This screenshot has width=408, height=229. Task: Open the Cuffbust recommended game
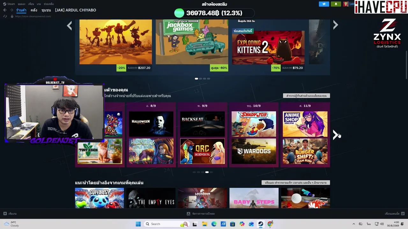[x=99, y=198]
